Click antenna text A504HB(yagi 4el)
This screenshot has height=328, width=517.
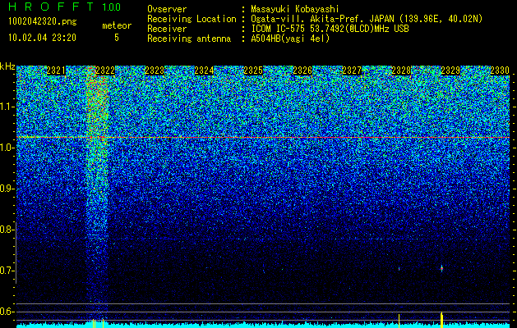(290, 39)
